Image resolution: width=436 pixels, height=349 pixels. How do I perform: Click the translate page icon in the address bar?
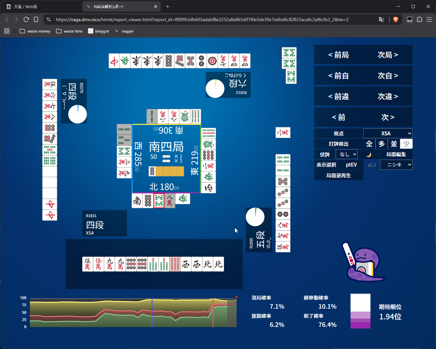pos(381,20)
